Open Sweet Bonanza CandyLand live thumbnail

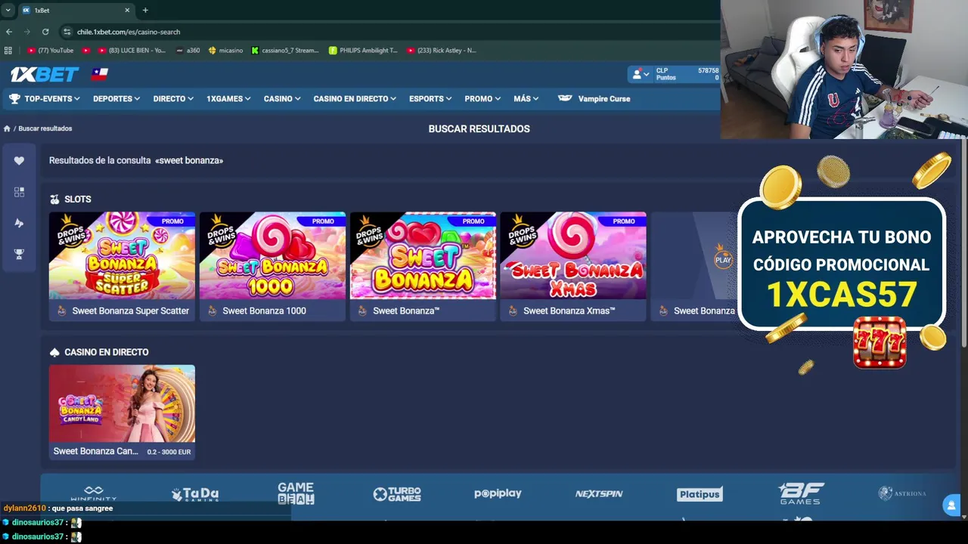coord(122,403)
